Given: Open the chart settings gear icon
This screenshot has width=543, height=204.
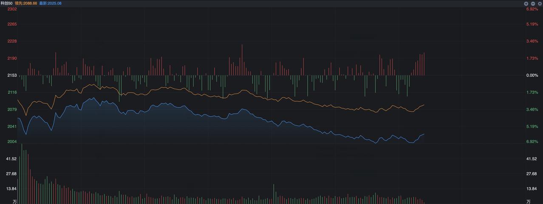Looking at the screenshot, I should (x=540, y=3).
